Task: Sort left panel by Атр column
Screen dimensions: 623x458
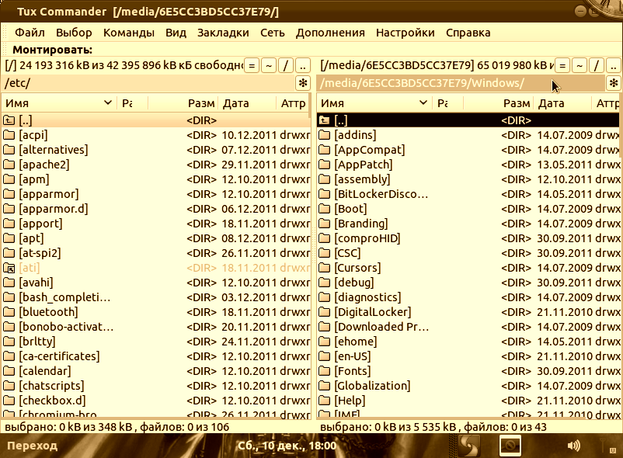Action: click(292, 103)
